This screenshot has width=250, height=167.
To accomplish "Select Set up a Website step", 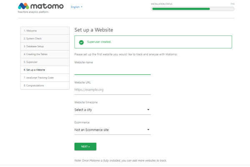I will coord(45,70).
